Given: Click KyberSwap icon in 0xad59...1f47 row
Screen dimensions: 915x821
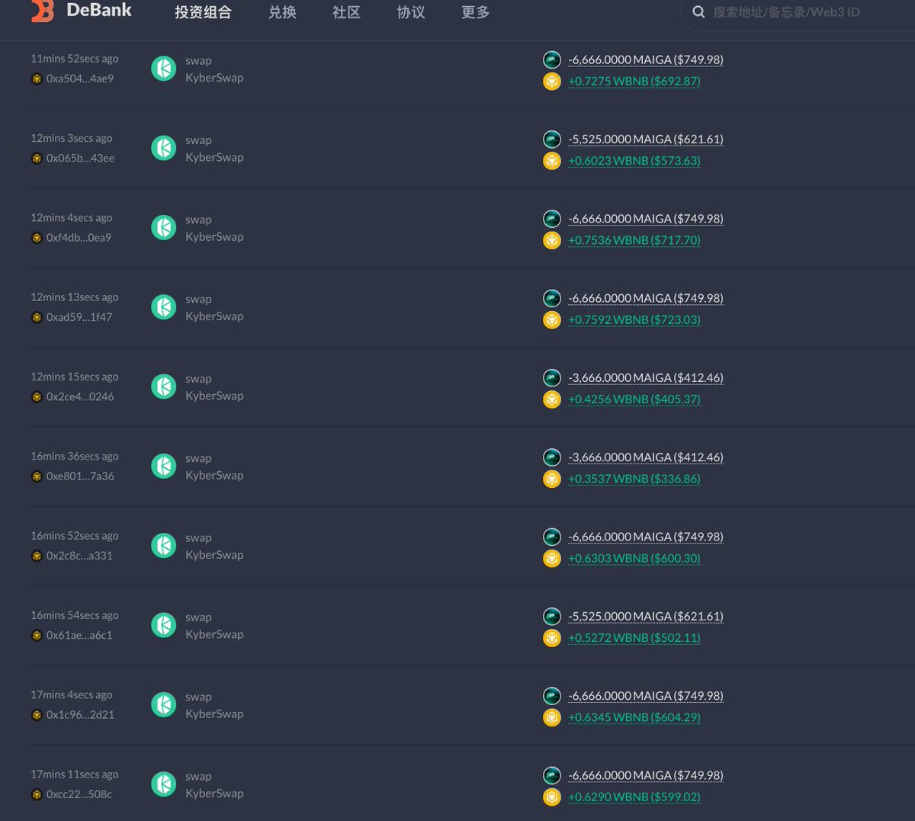Looking at the screenshot, I should tap(164, 307).
